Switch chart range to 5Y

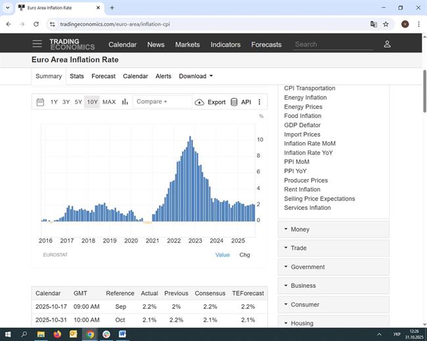tap(78, 102)
